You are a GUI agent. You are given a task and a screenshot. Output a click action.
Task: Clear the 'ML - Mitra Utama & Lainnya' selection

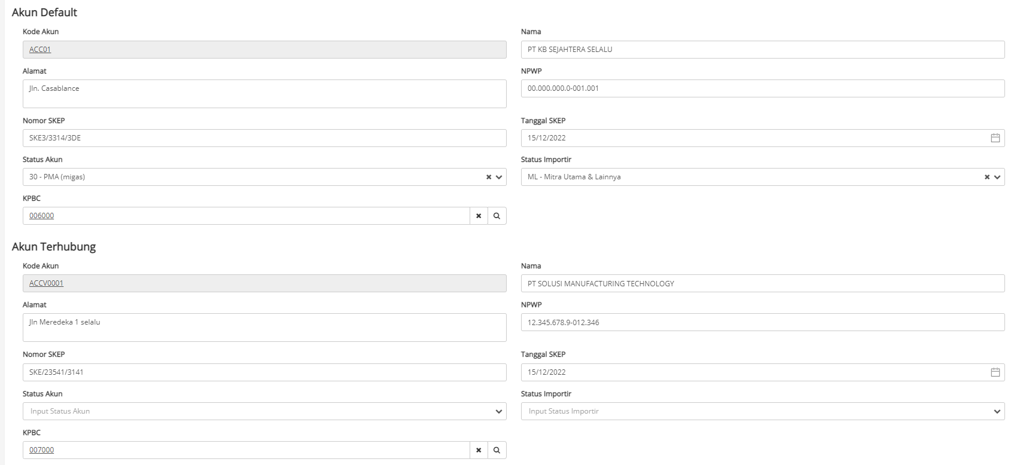pyautogui.click(x=987, y=177)
